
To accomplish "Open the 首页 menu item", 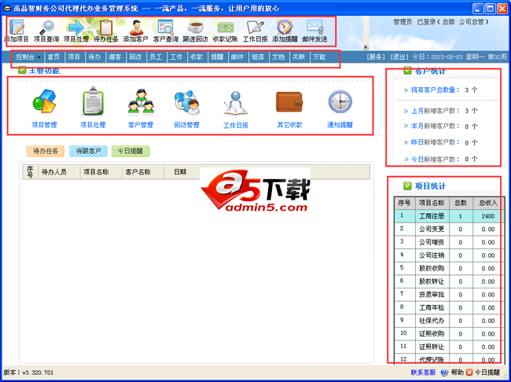I will tap(53, 57).
